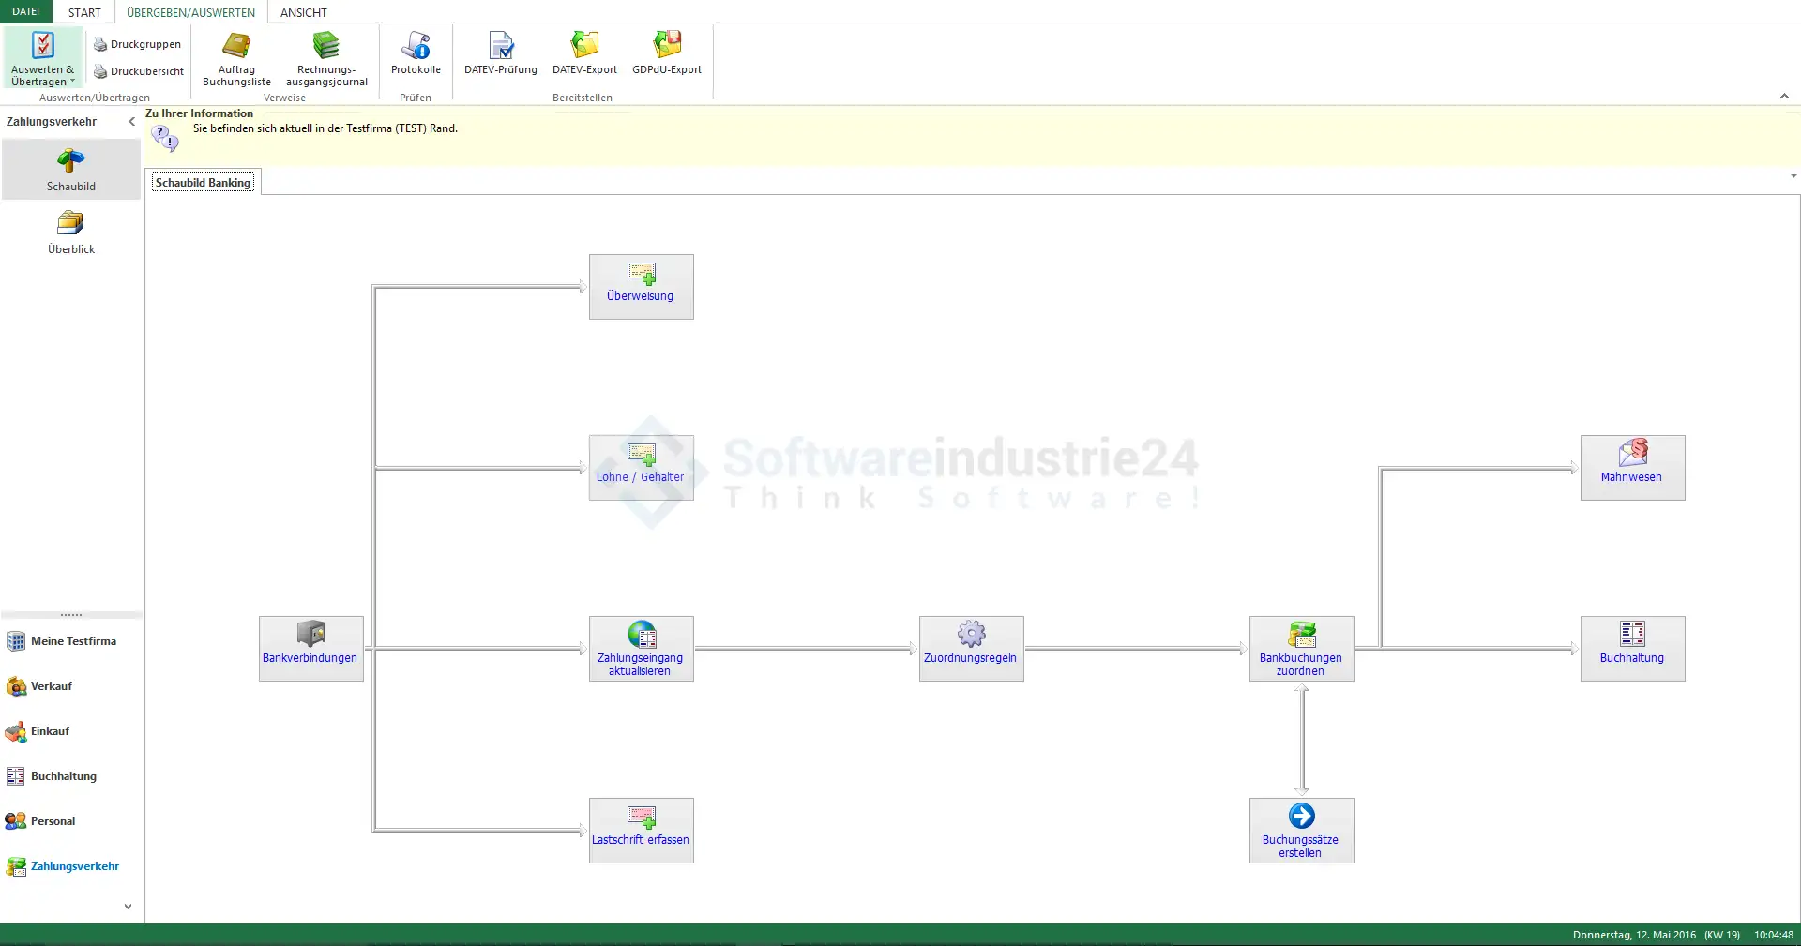Go to Buchhaltung in the sidebar

(63, 776)
